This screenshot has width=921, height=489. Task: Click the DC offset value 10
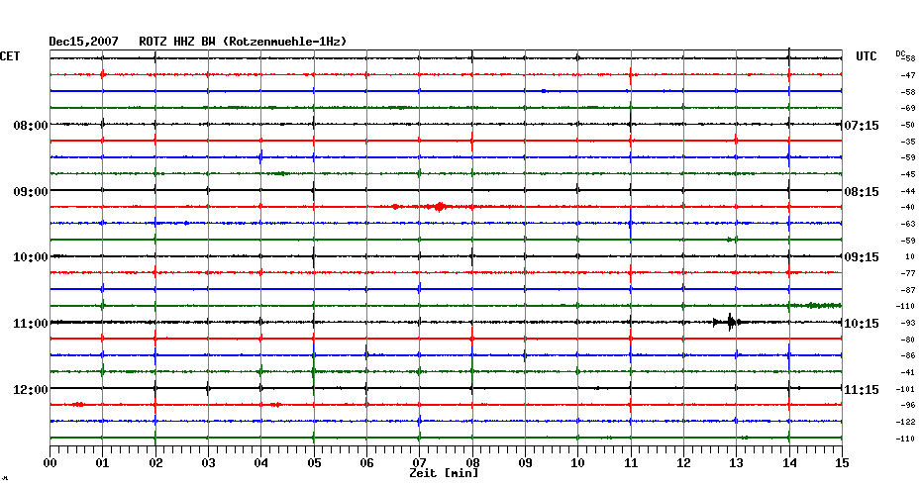click(910, 256)
